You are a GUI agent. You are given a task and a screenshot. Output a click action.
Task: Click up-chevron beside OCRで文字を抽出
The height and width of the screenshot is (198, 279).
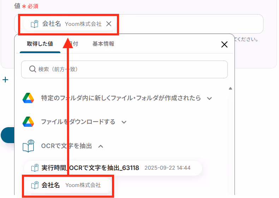pos(101,146)
